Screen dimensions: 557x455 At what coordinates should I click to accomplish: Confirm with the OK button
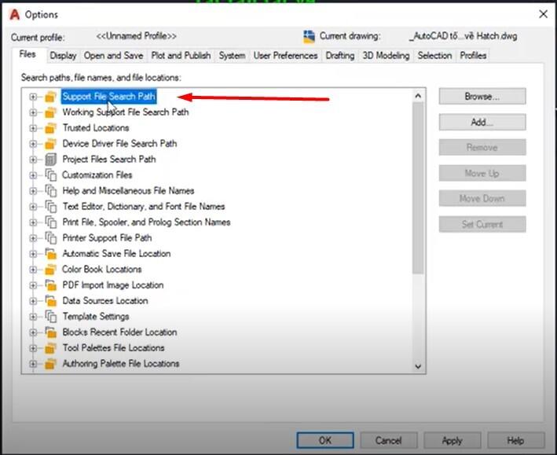pos(325,440)
